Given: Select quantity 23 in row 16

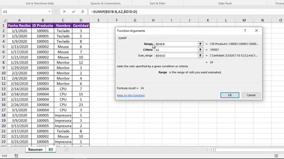Looking at the screenshot, I should 81,105.
